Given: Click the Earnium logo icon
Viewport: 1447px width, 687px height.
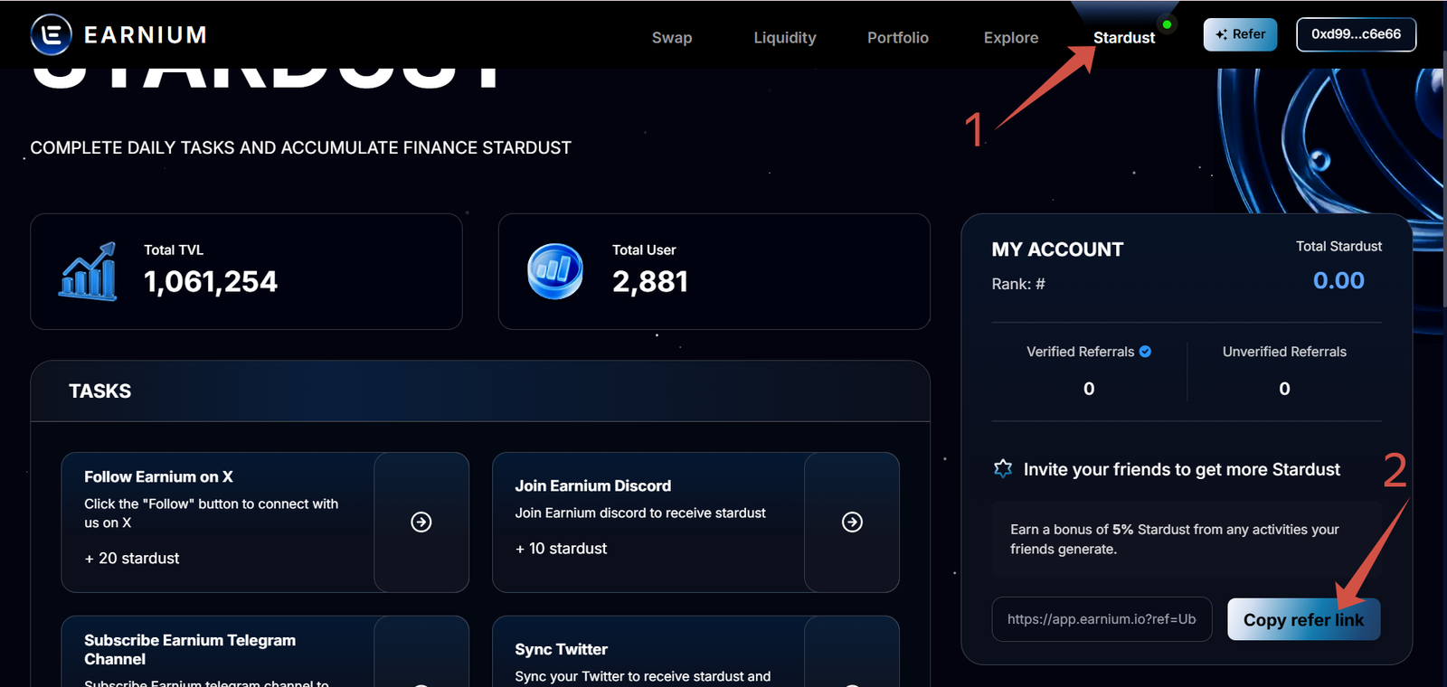Looking at the screenshot, I should 52,35.
